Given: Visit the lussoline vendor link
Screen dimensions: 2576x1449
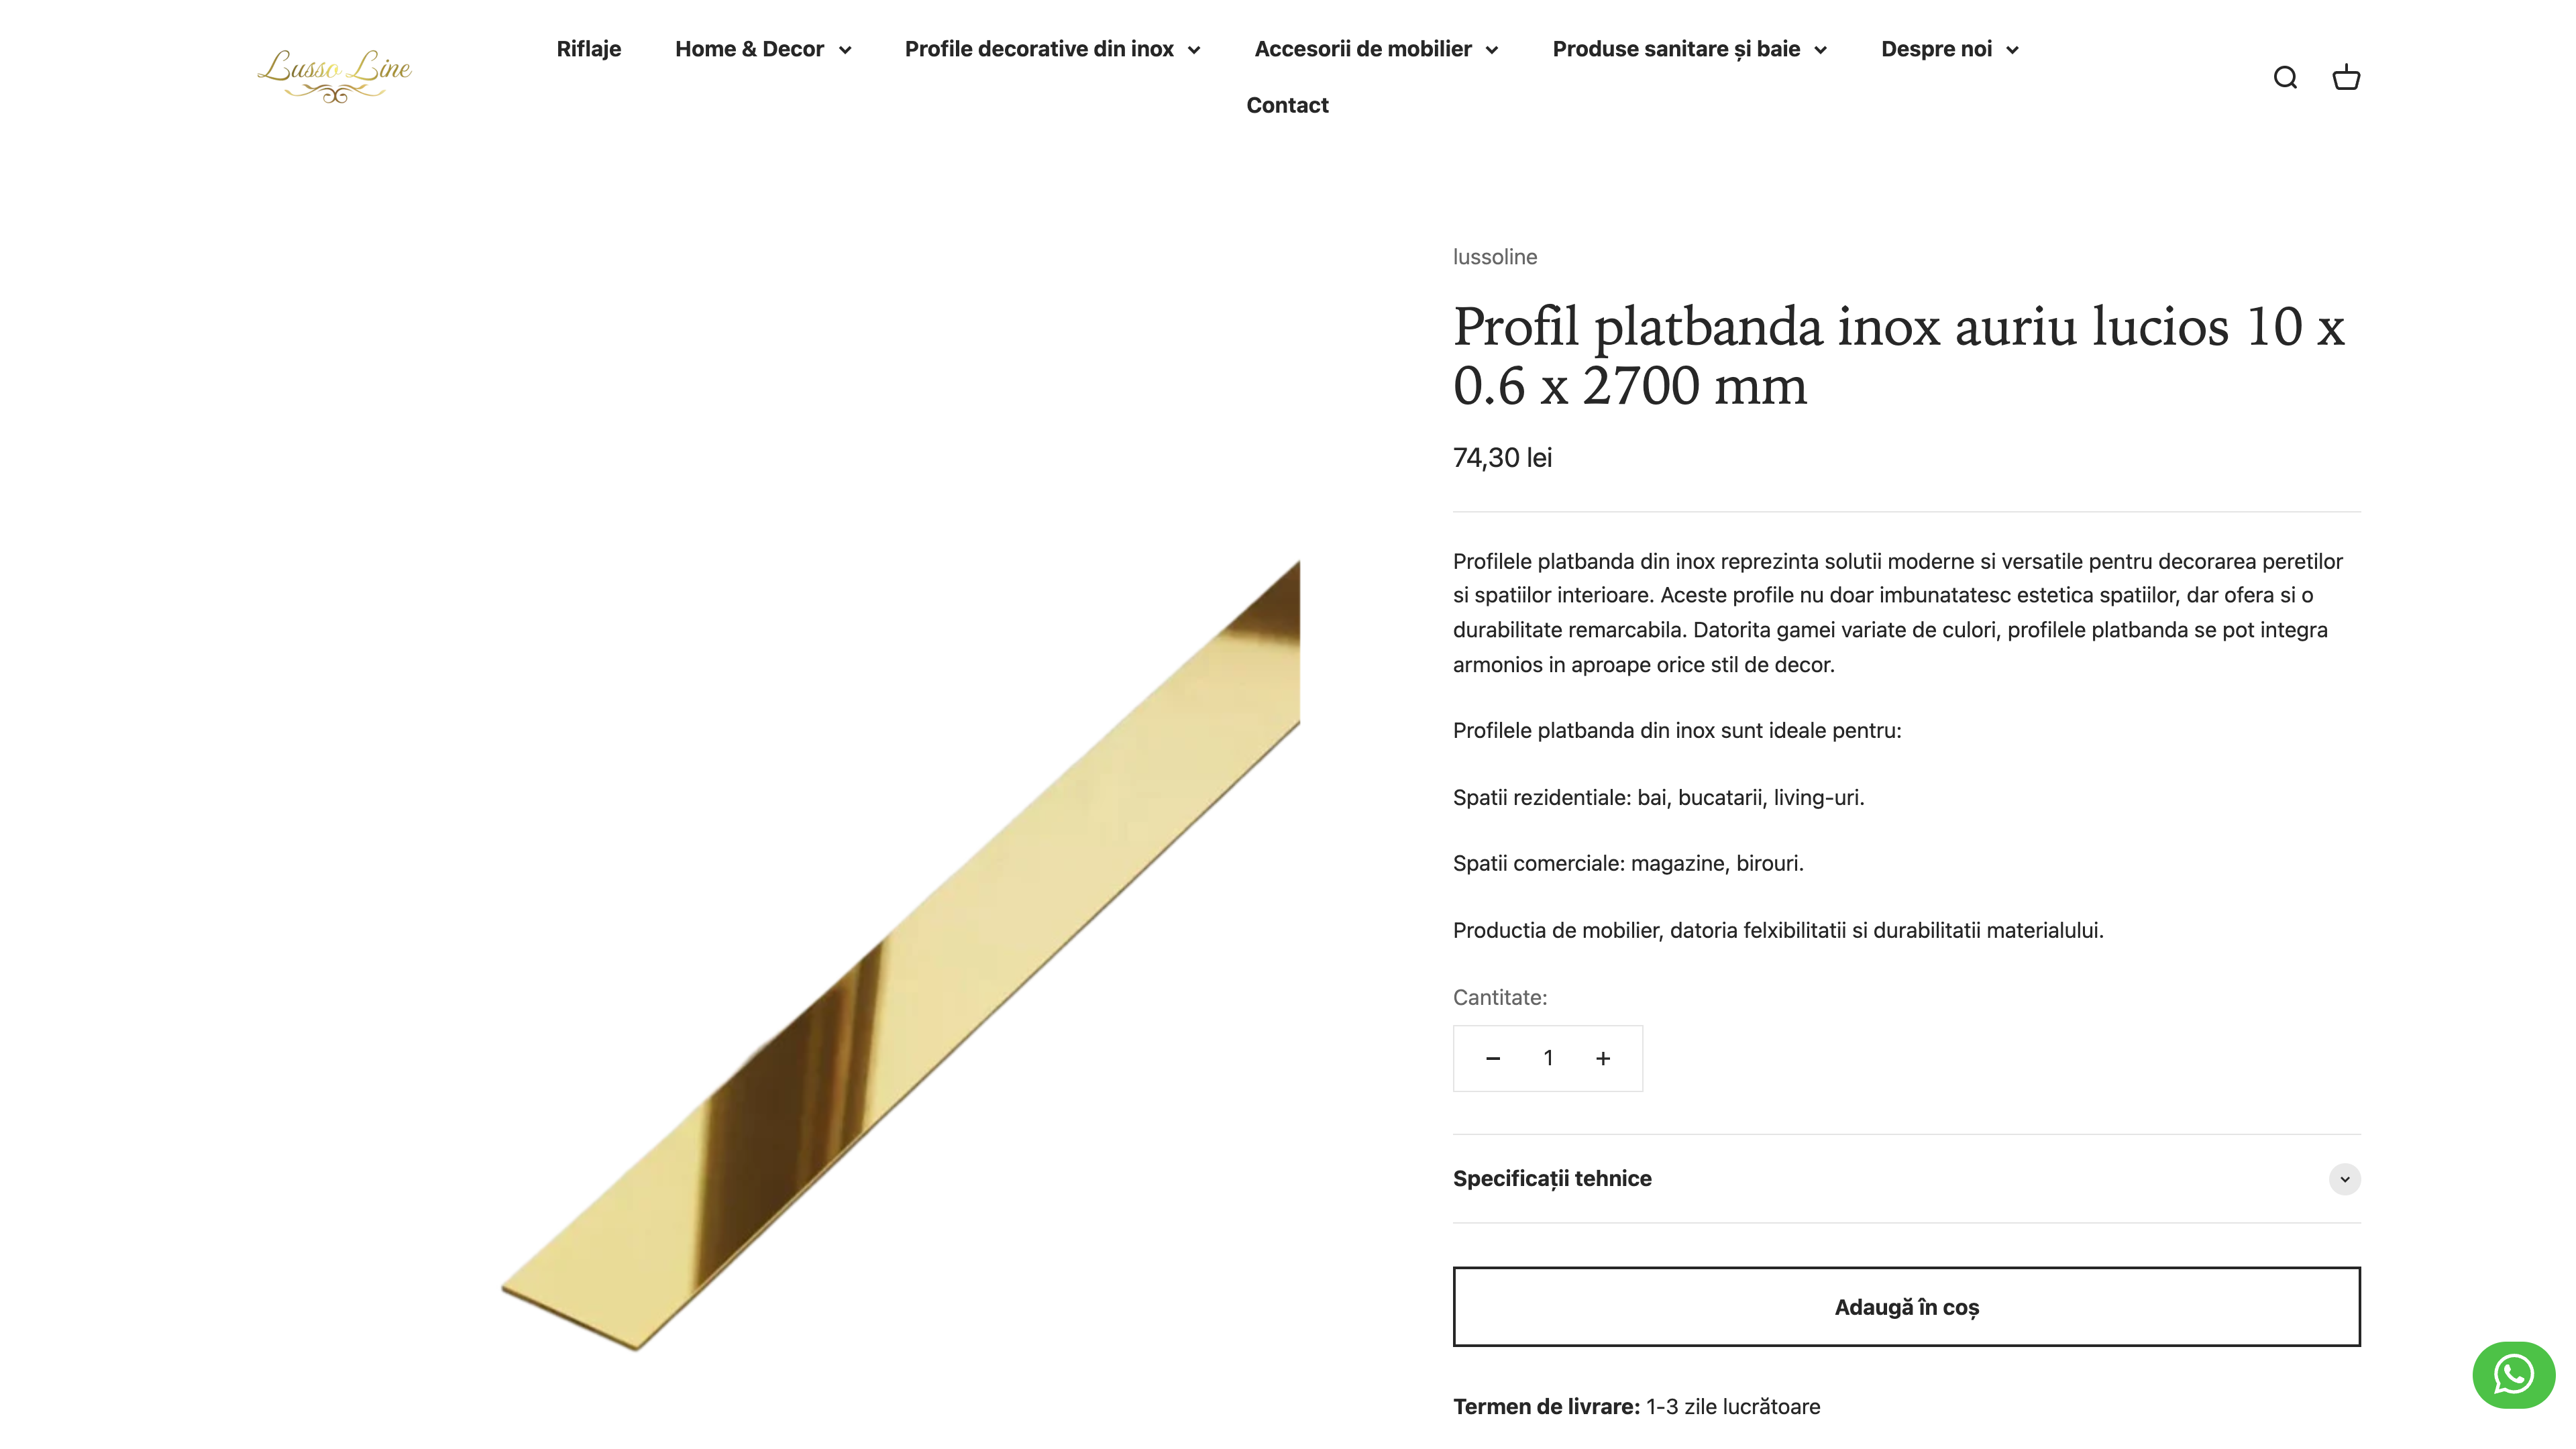Looking at the screenshot, I should 1495,257.
